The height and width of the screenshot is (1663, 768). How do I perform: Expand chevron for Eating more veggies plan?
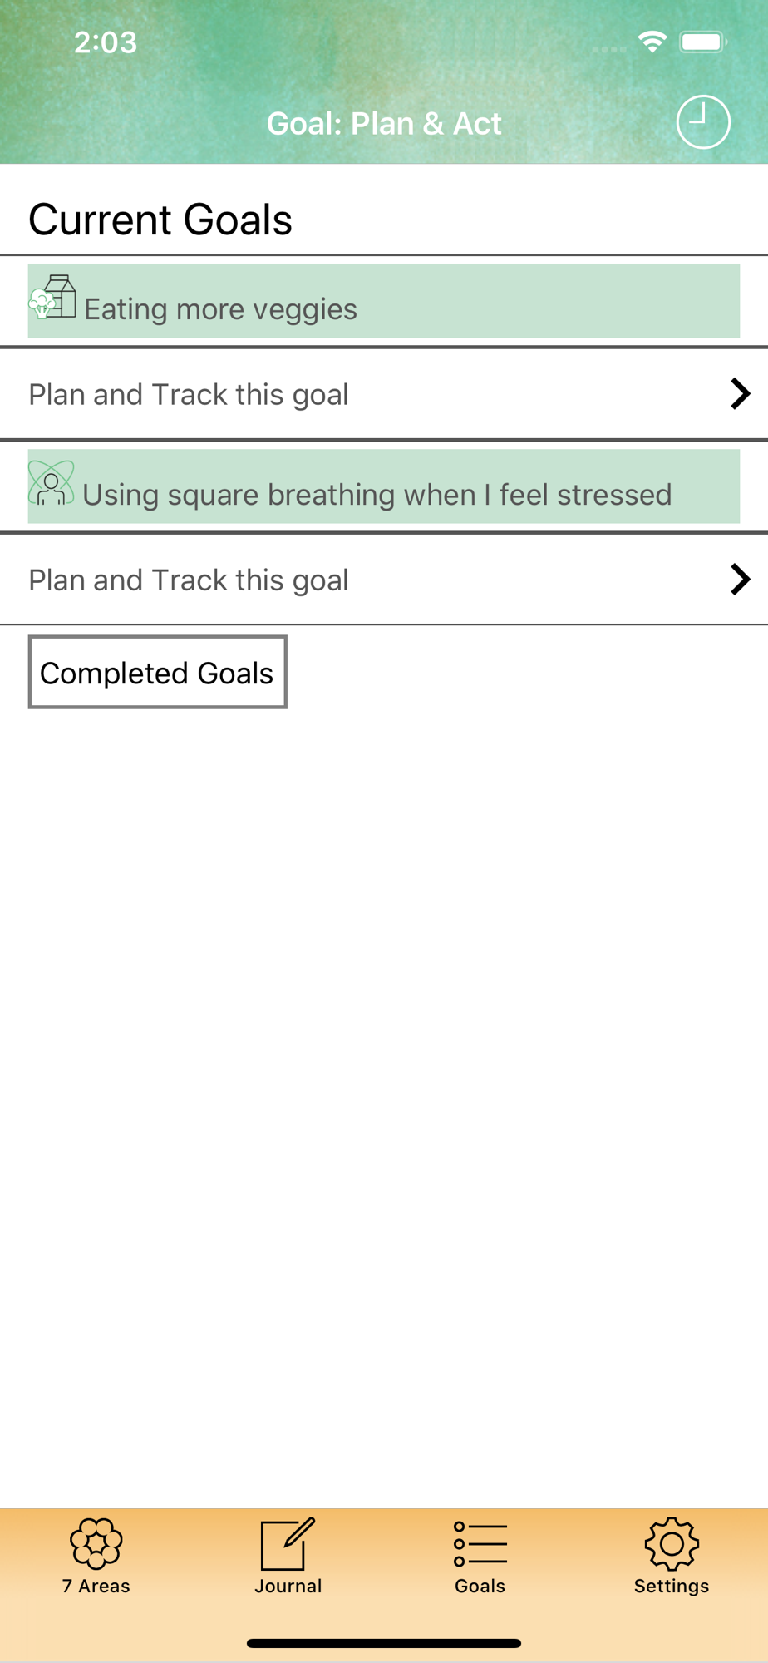(x=740, y=393)
